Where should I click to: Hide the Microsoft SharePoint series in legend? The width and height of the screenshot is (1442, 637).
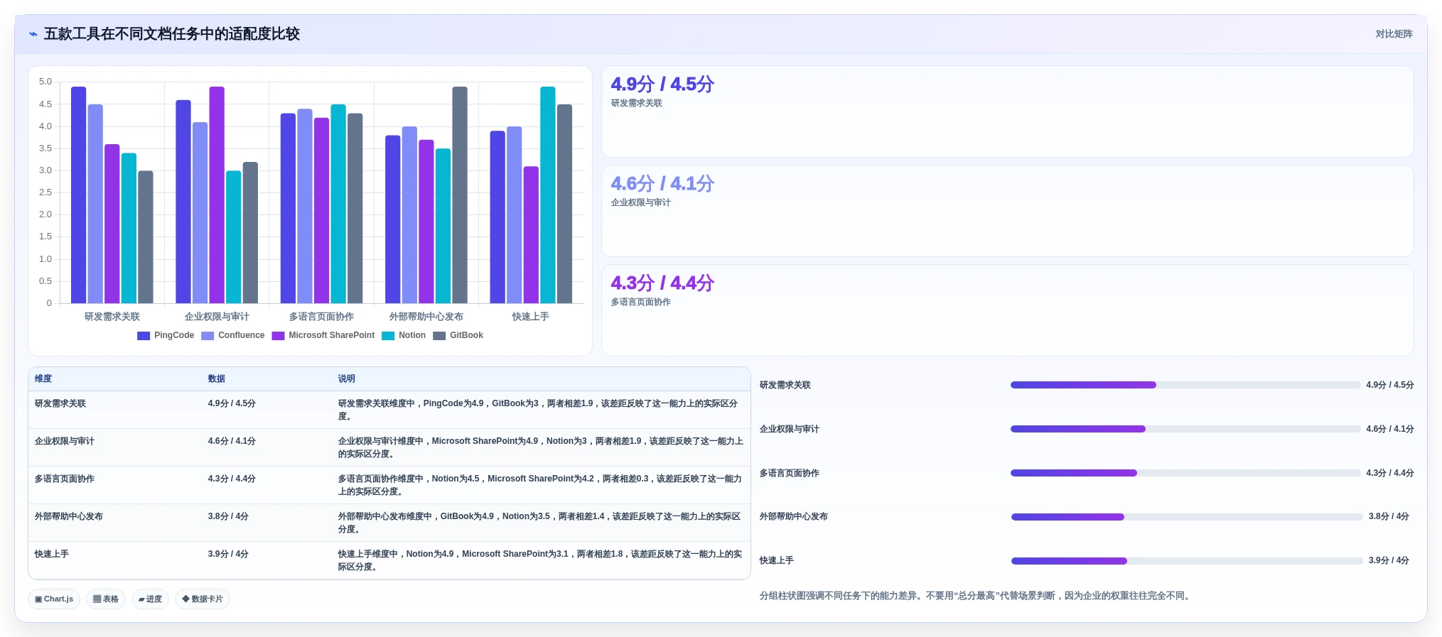[323, 336]
